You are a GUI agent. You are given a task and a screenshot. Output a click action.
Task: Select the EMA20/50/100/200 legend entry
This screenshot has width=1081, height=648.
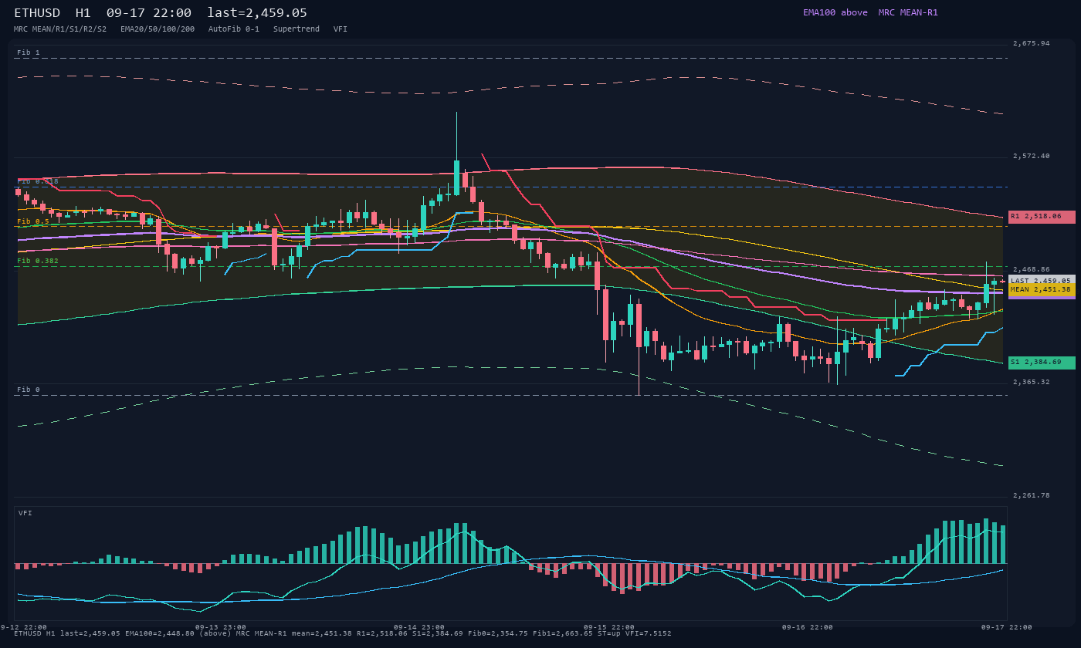point(158,29)
